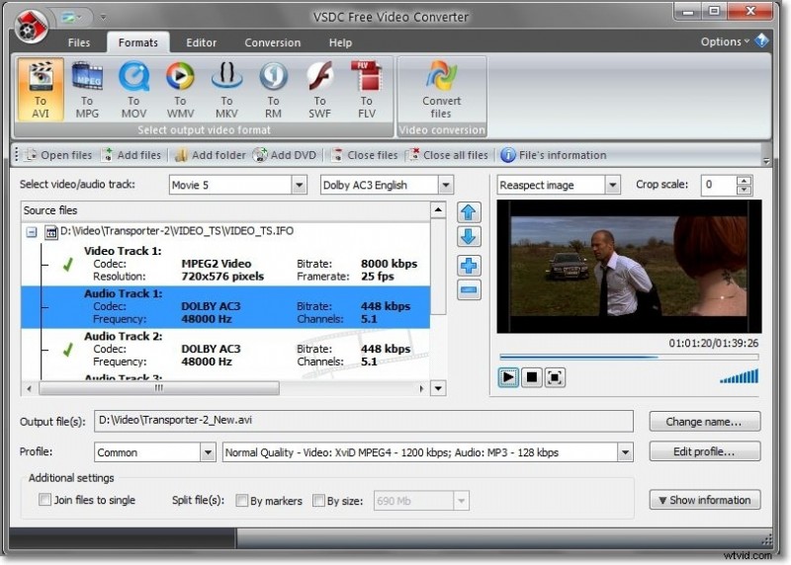Open the Common profile dropdown
Screen dimensions: 791x565
coord(208,452)
